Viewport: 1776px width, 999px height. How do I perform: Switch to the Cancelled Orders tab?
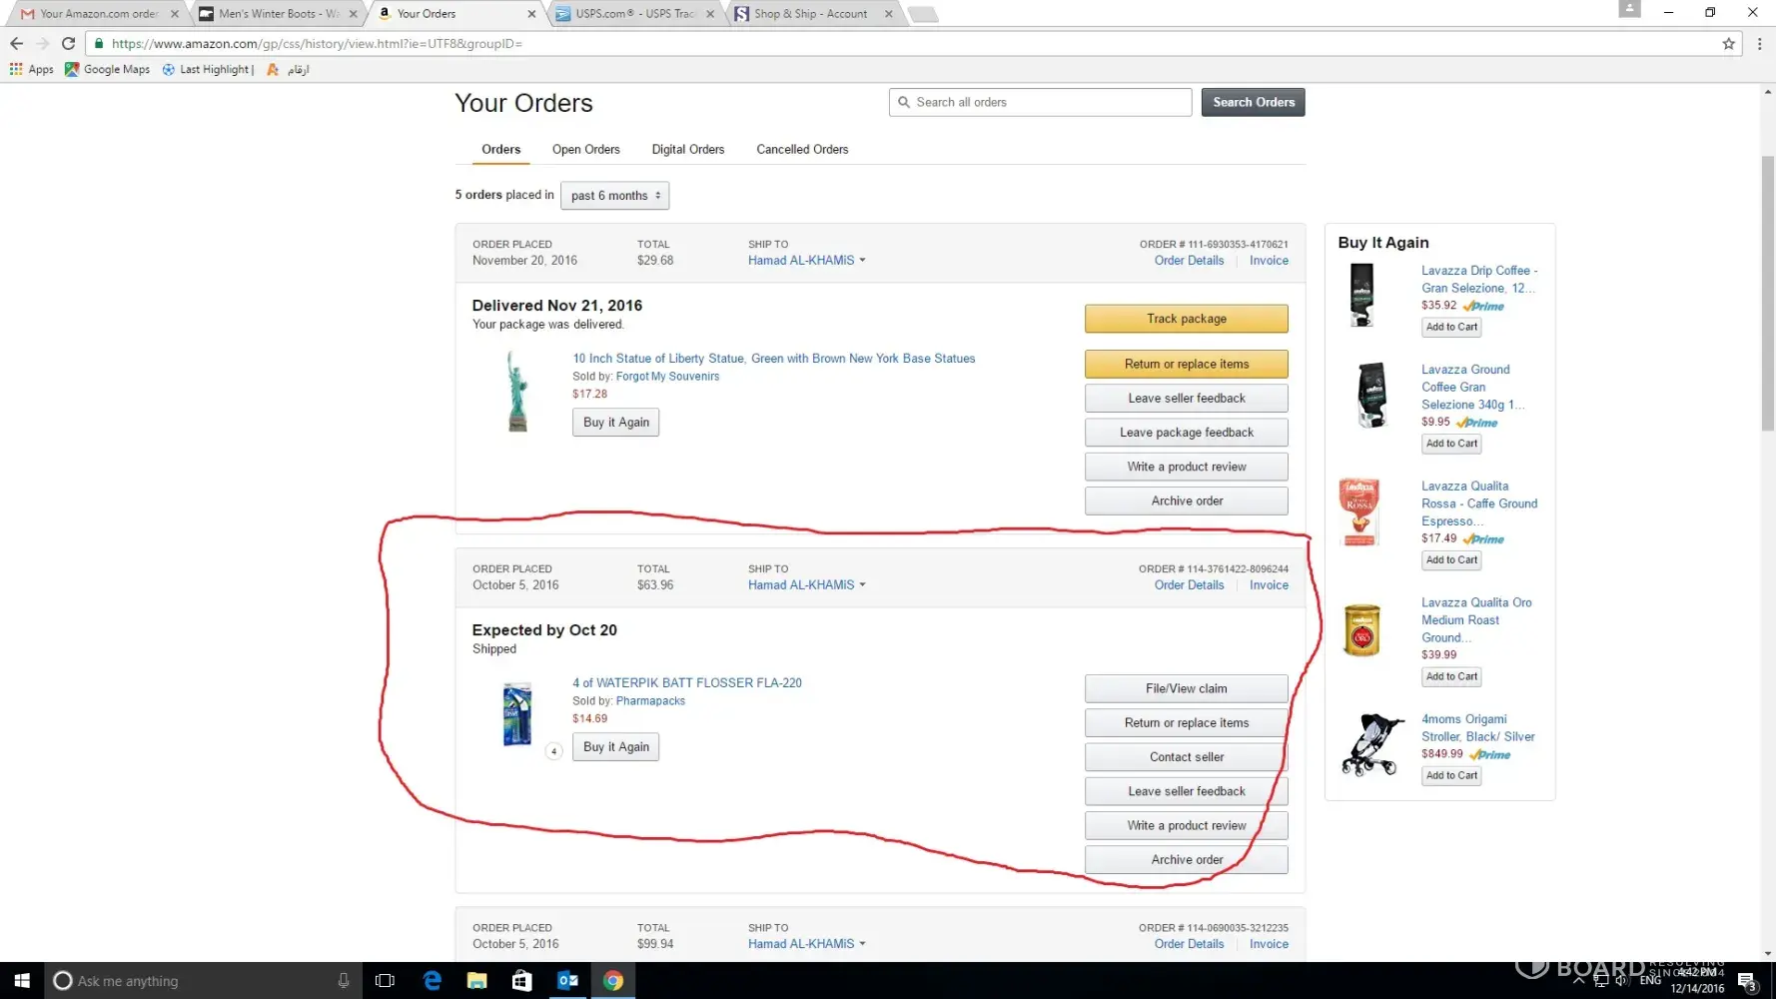[802, 150]
